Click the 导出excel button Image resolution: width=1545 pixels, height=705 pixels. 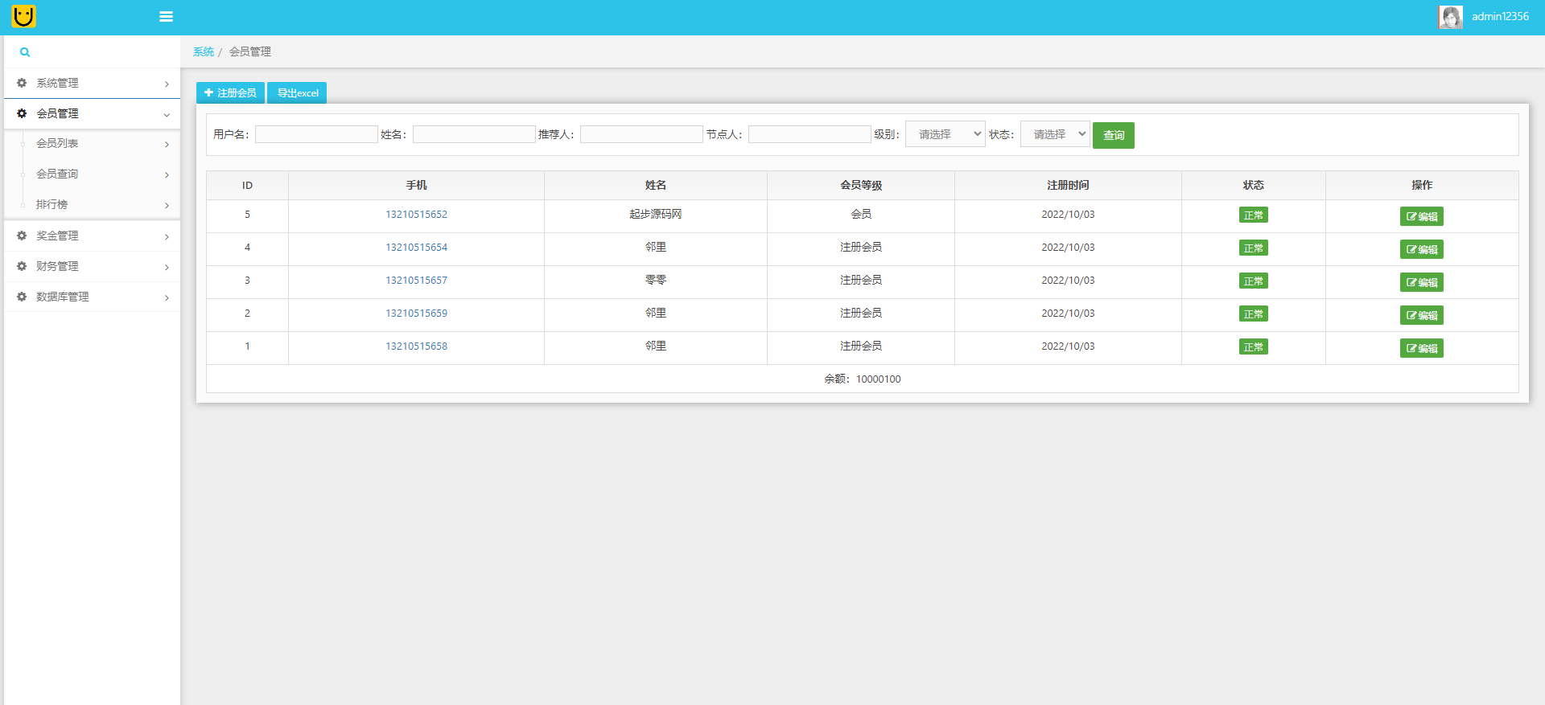click(x=297, y=92)
